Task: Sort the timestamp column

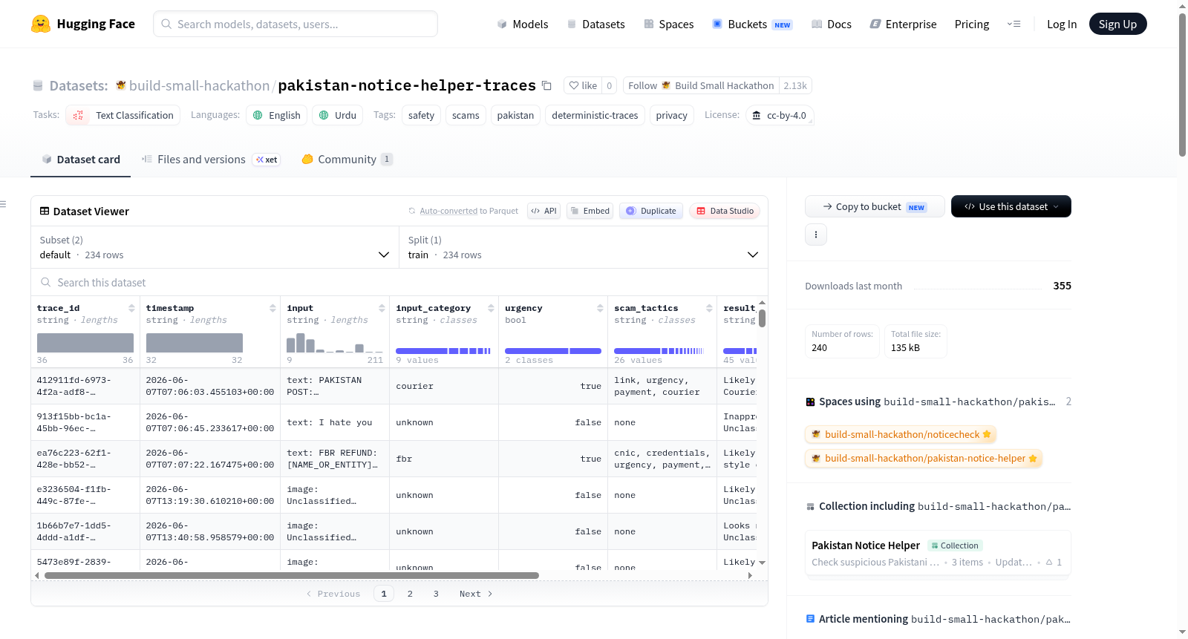Action: (272, 308)
